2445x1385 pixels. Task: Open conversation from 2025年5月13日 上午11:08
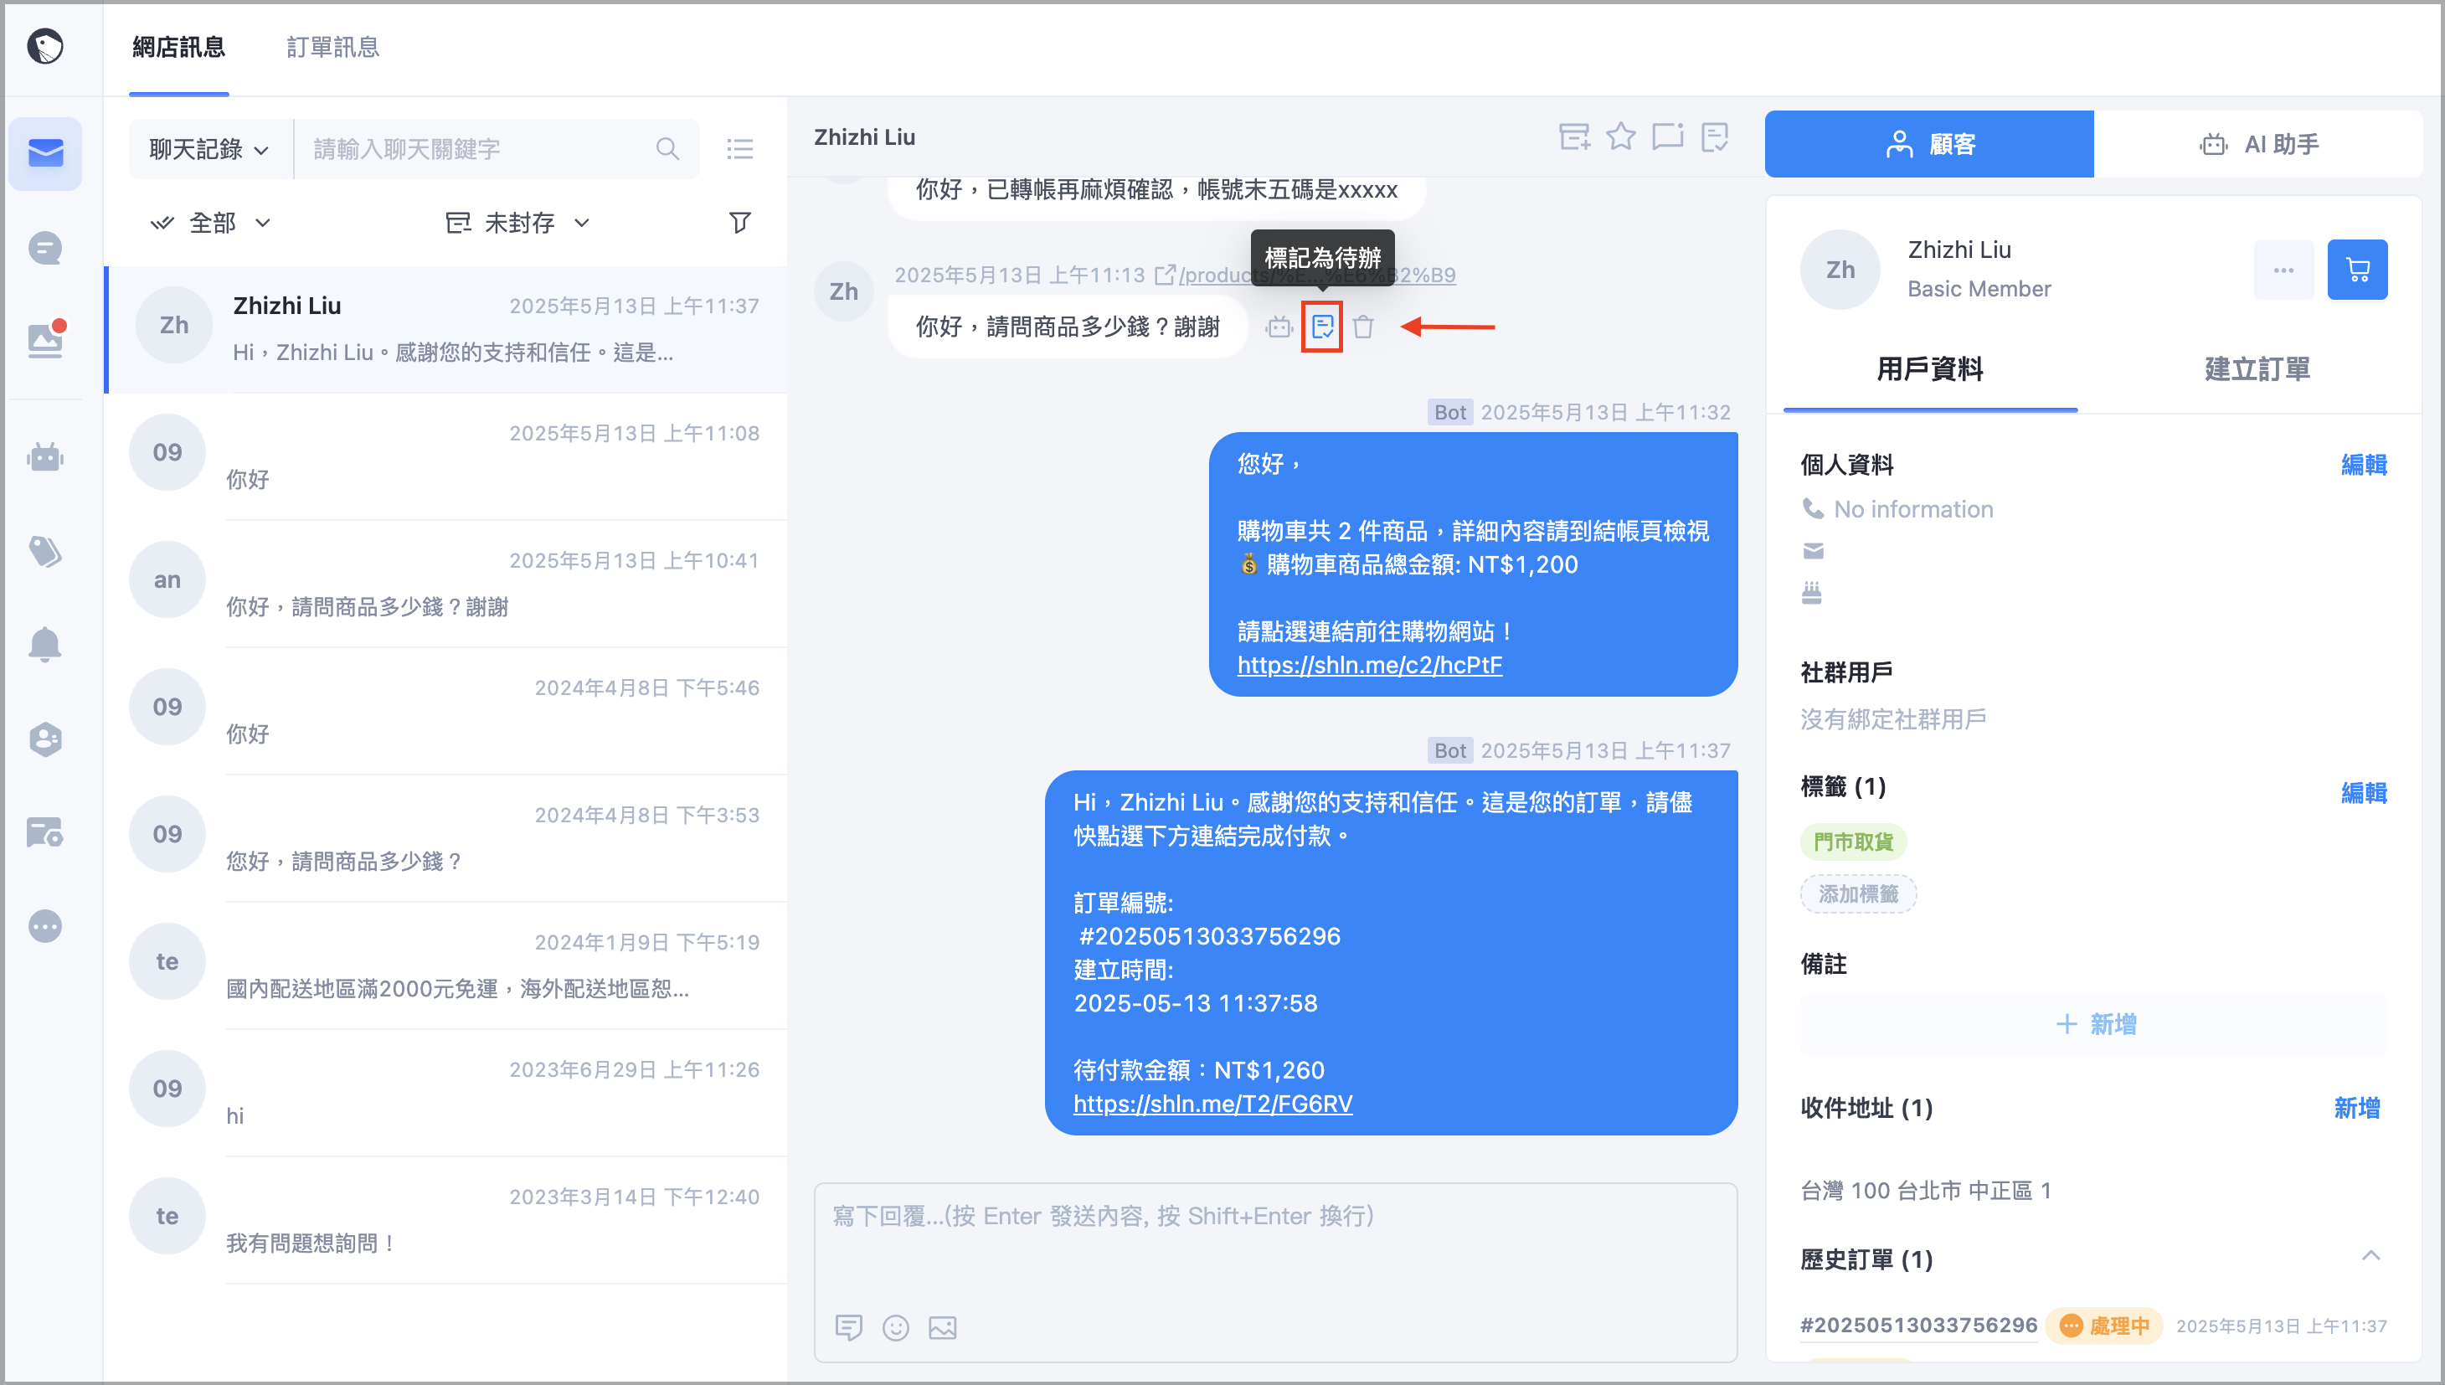pyautogui.click(x=447, y=456)
